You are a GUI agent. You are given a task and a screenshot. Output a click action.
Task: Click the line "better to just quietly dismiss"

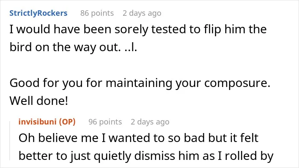pos(146,156)
